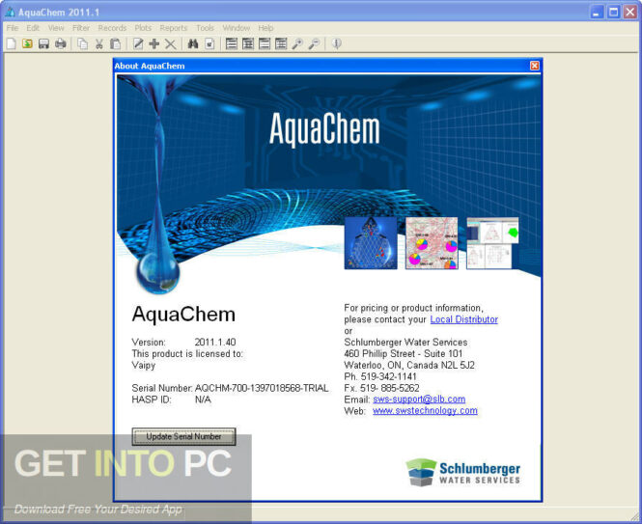Click the map with pie charts thumbnail
The width and height of the screenshot is (642, 524).
[432, 243]
